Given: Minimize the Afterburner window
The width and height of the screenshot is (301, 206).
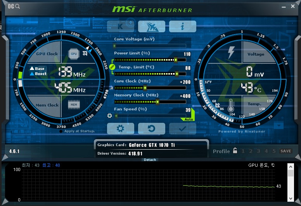Looking at the screenshot, I should pyautogui.click(x=284, y=7).
